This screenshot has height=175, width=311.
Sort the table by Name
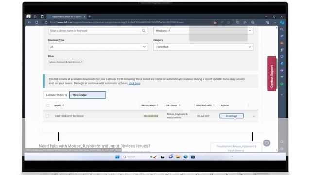(x=59, y=105)
